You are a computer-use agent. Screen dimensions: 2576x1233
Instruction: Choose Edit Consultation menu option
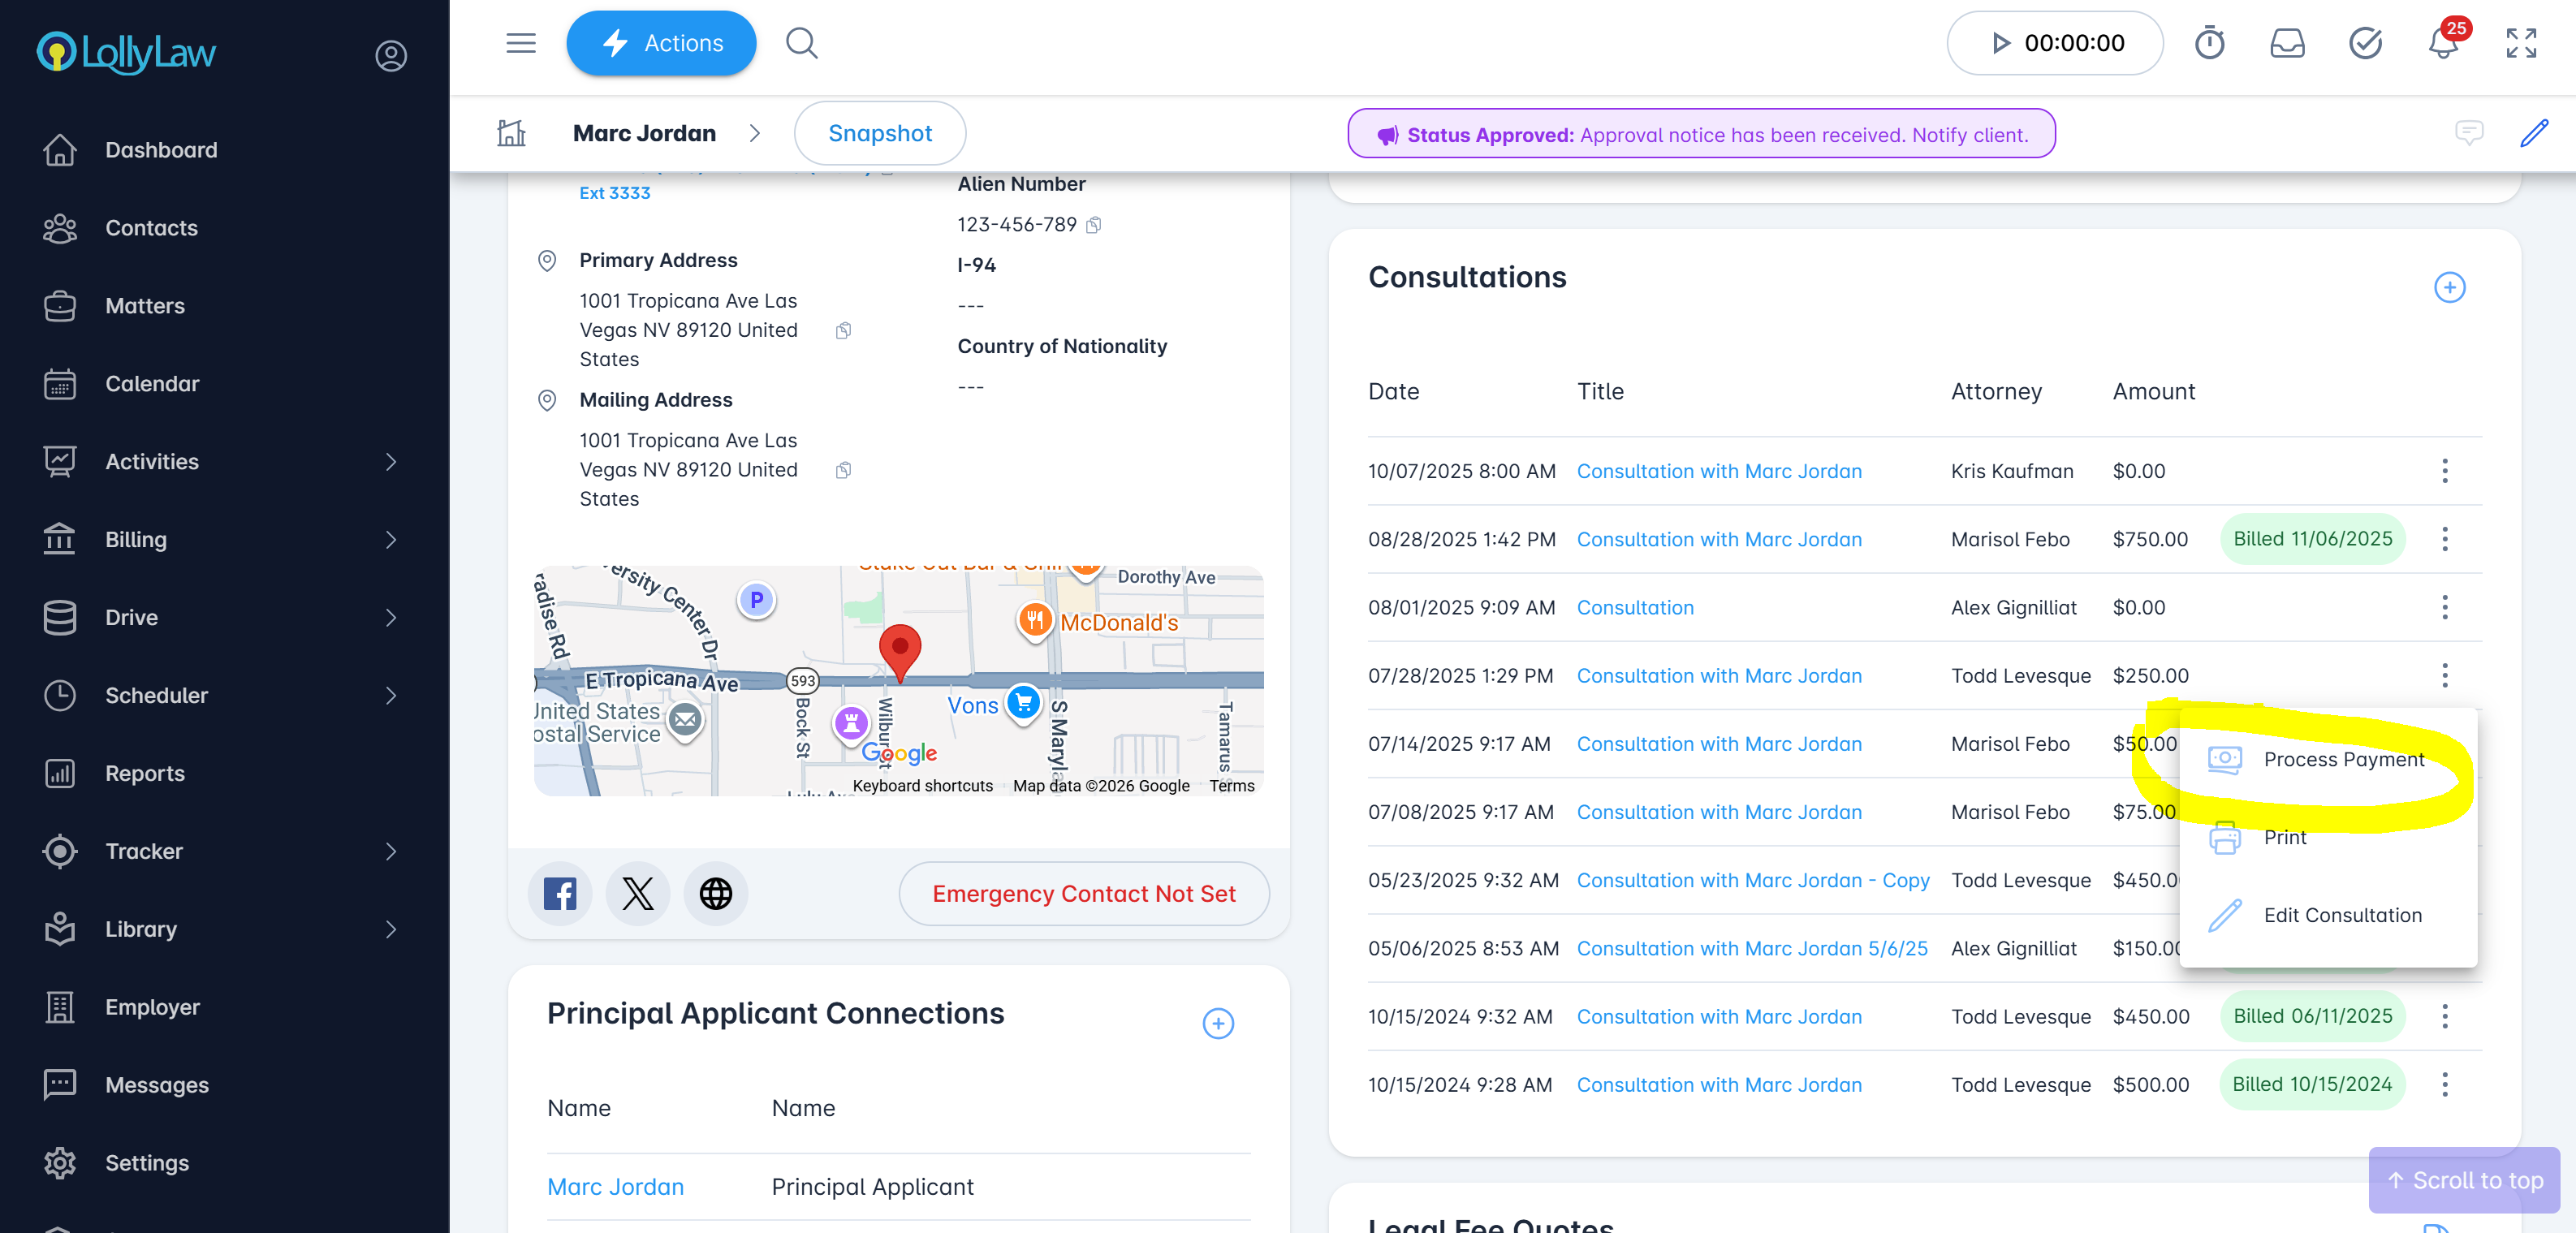2342,915
